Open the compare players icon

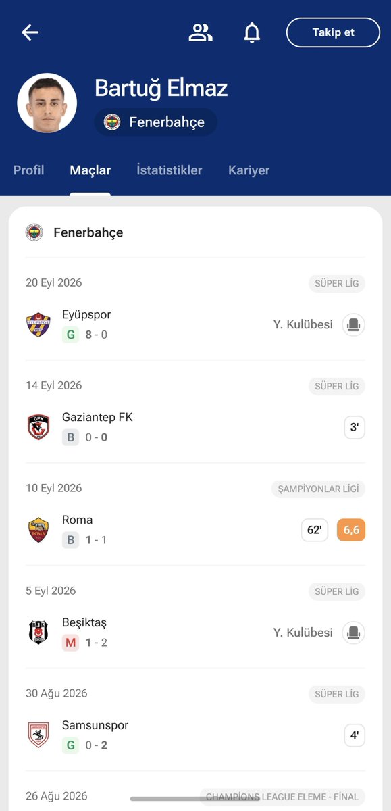[201, 32]
